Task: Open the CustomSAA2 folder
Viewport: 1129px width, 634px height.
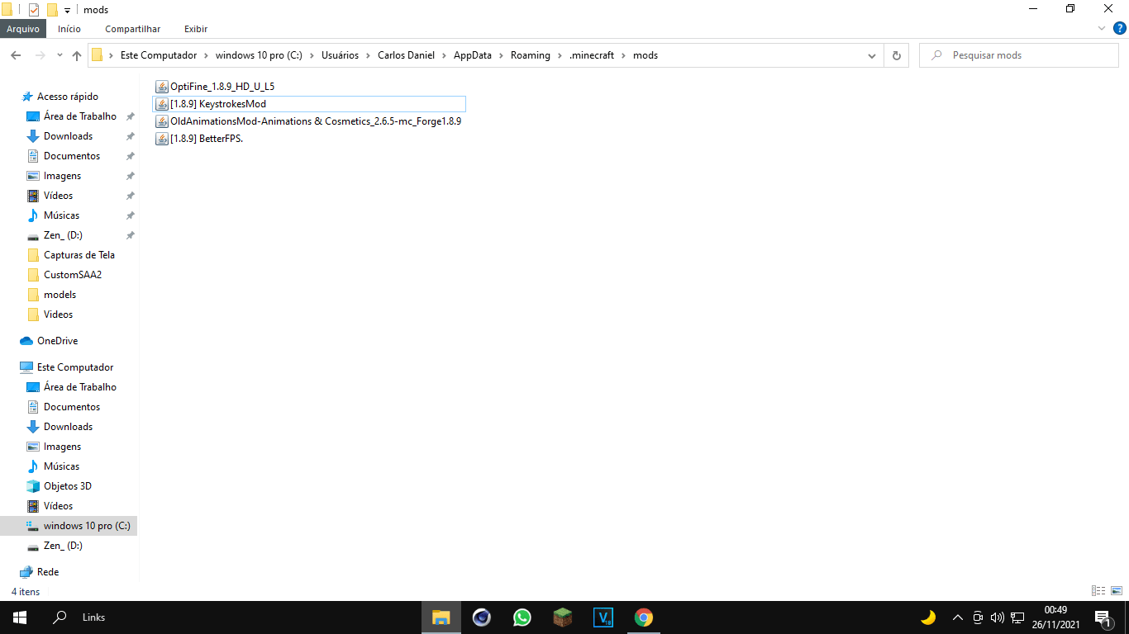Action: pos(72,275)
